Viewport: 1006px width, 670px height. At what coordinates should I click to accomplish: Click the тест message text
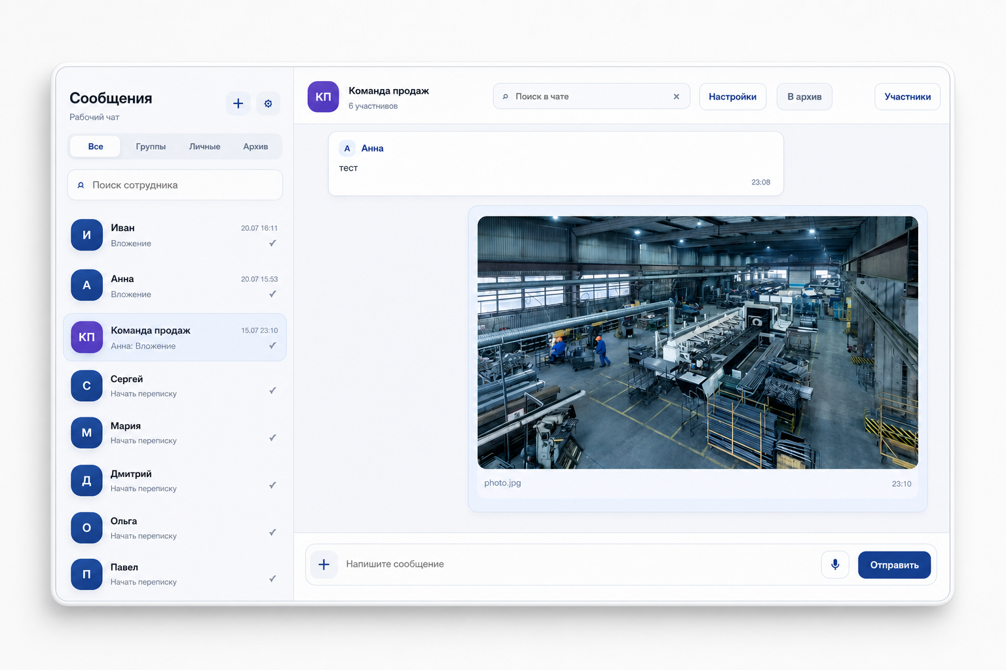point(348,168)
